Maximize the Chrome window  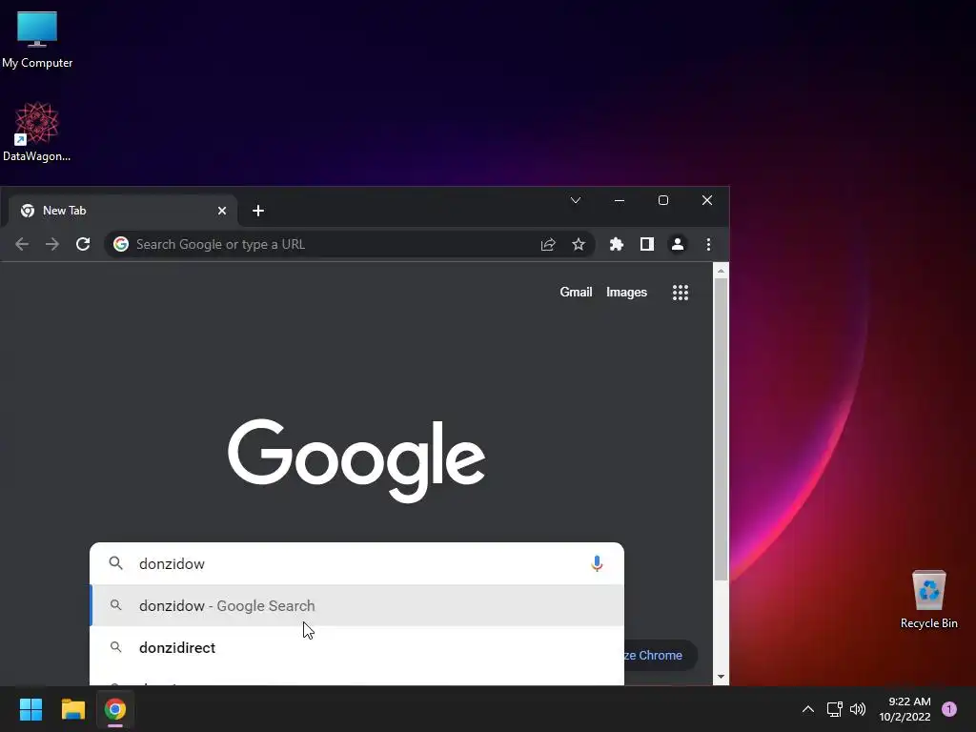(663, 200)
